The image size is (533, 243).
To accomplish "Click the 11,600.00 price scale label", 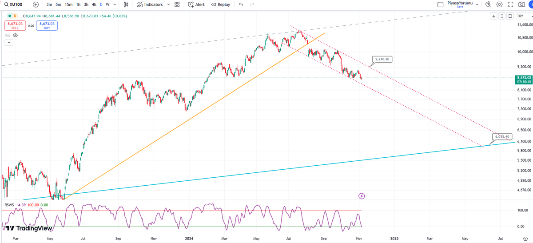I will [525, 25].
